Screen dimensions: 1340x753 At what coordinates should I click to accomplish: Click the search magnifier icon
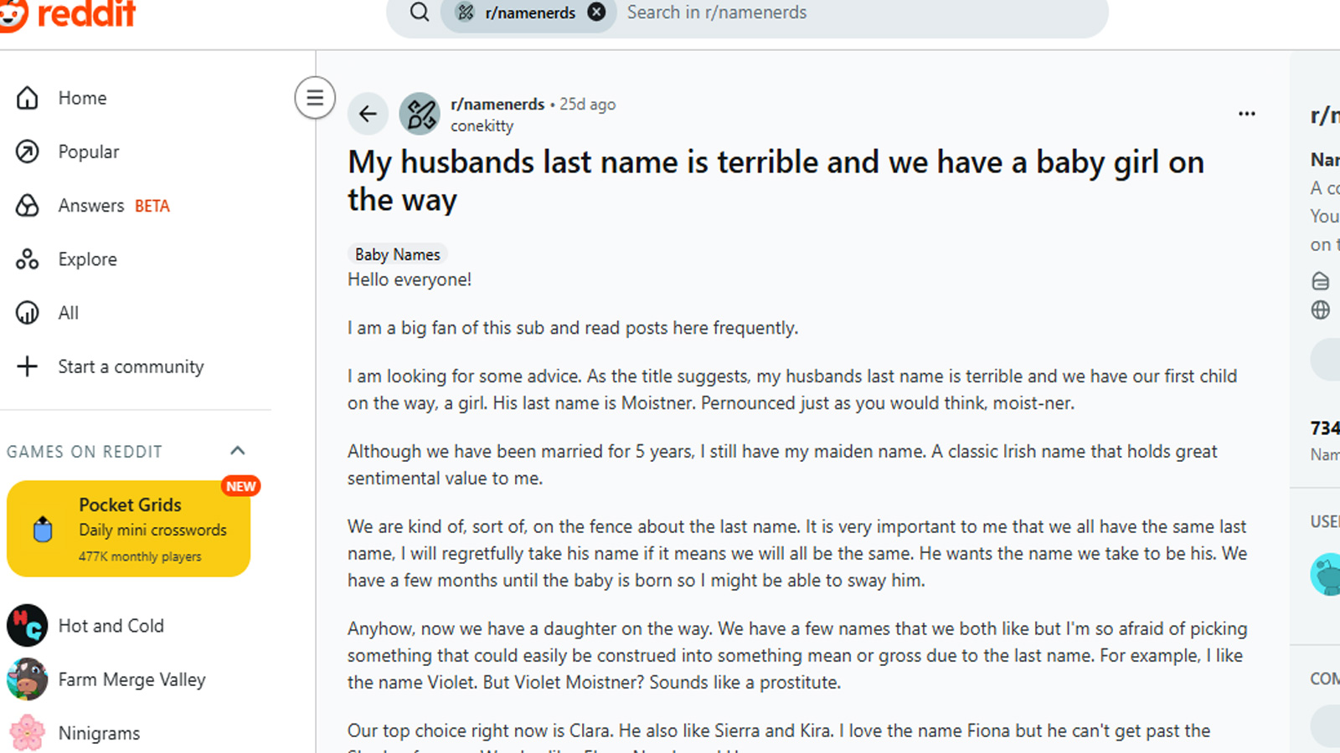(x=420, y=13)
